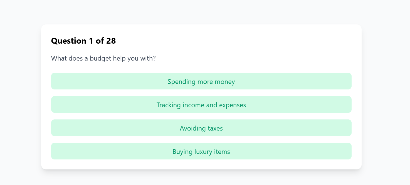Click the word 'taxes' in third answer
This screenshot has width=410, height=185.
215,128
